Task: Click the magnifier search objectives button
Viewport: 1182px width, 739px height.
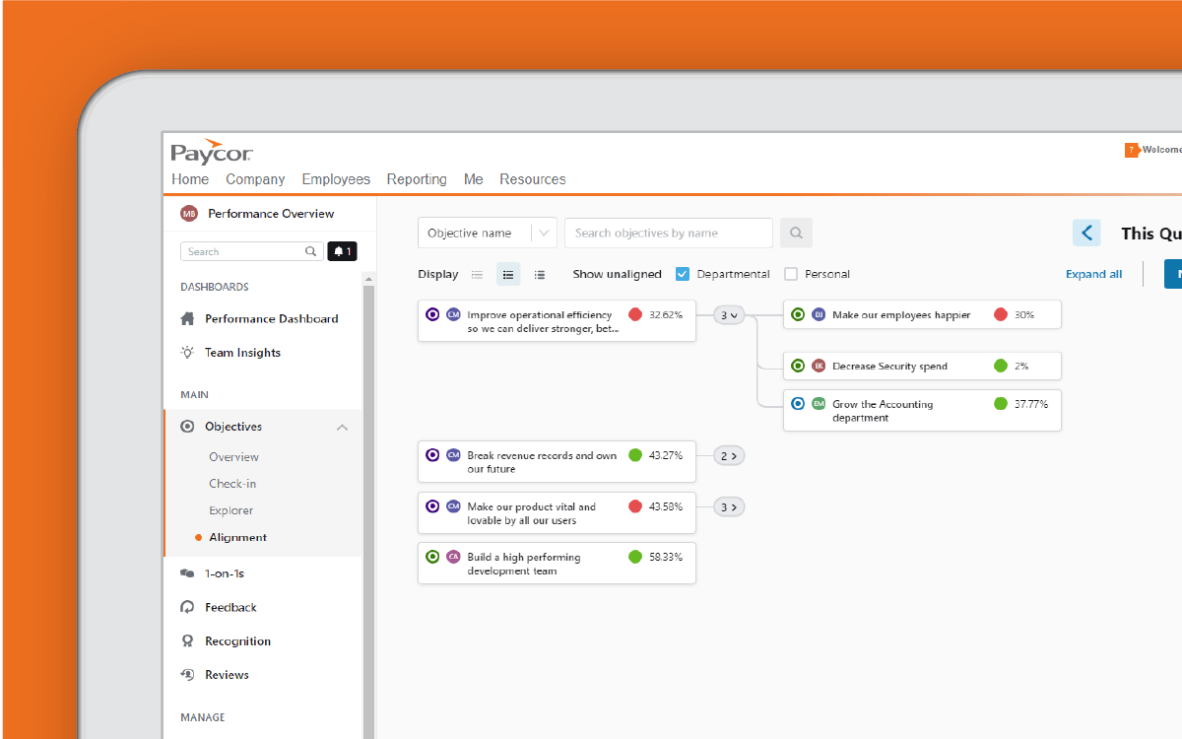Action: click(796, 234)
